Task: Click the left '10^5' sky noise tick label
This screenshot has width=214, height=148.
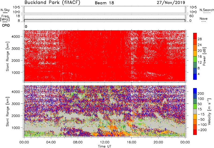Action: [x=16, y=7]
